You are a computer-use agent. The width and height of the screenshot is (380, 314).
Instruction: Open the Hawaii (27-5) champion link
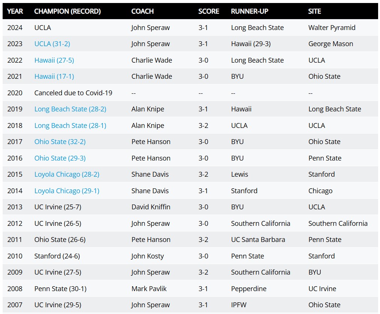tap(54, 60)
